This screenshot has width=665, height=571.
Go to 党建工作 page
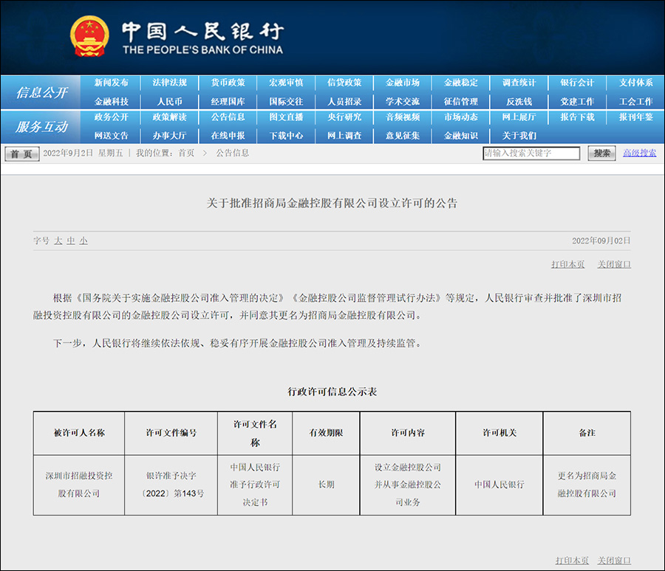(577, 102)
